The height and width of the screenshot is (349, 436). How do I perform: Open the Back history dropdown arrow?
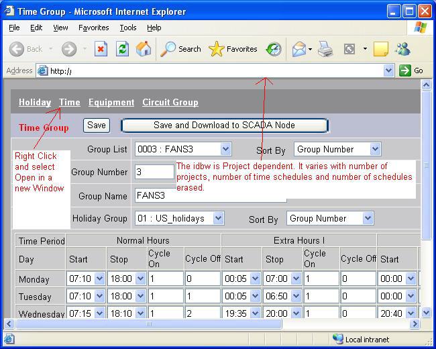tap(50, 49)
